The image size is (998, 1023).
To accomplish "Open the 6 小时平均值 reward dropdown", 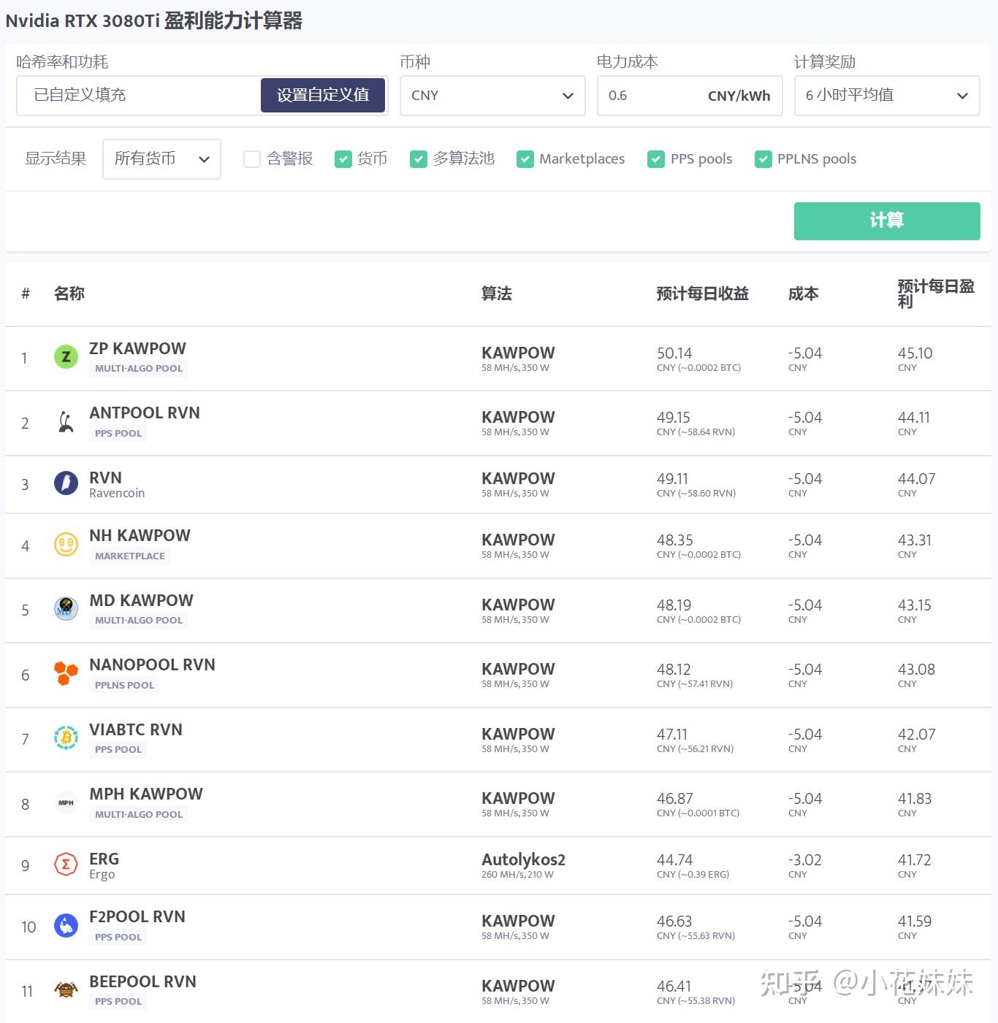I will 887,96.
